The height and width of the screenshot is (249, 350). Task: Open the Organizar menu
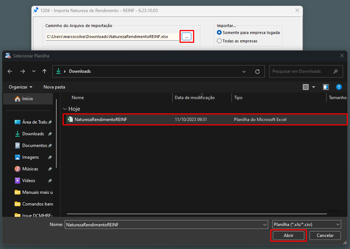tap(20, 87)
